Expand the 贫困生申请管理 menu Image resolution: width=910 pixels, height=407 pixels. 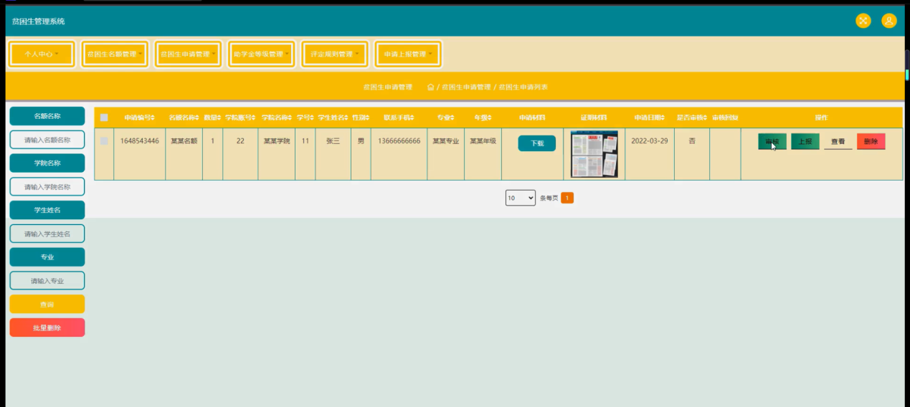click(188, 54)
